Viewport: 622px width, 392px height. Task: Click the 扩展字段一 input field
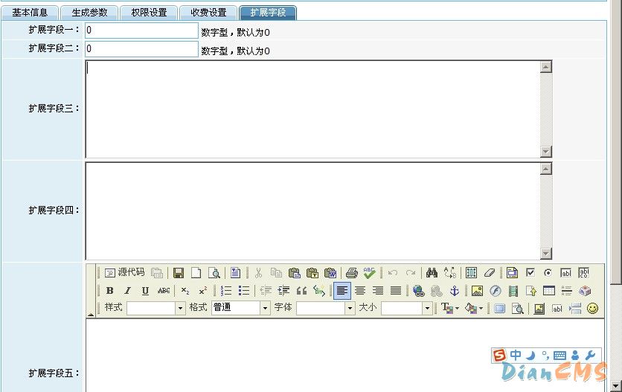click(x=141, y=30)
